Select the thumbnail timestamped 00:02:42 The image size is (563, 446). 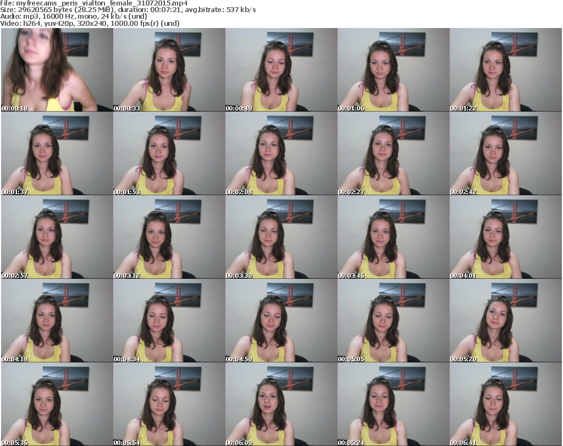tap(506, 153)
